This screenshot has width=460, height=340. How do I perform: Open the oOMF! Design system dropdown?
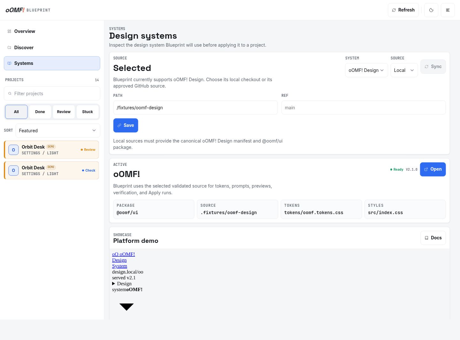tap(366, 70)
